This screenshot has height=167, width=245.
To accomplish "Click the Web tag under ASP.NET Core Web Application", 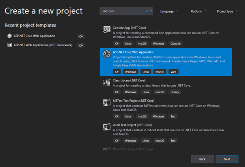I will tap(173, 72).
